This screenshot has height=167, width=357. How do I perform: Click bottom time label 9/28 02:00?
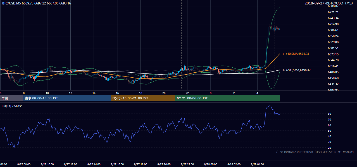(234, 164)
